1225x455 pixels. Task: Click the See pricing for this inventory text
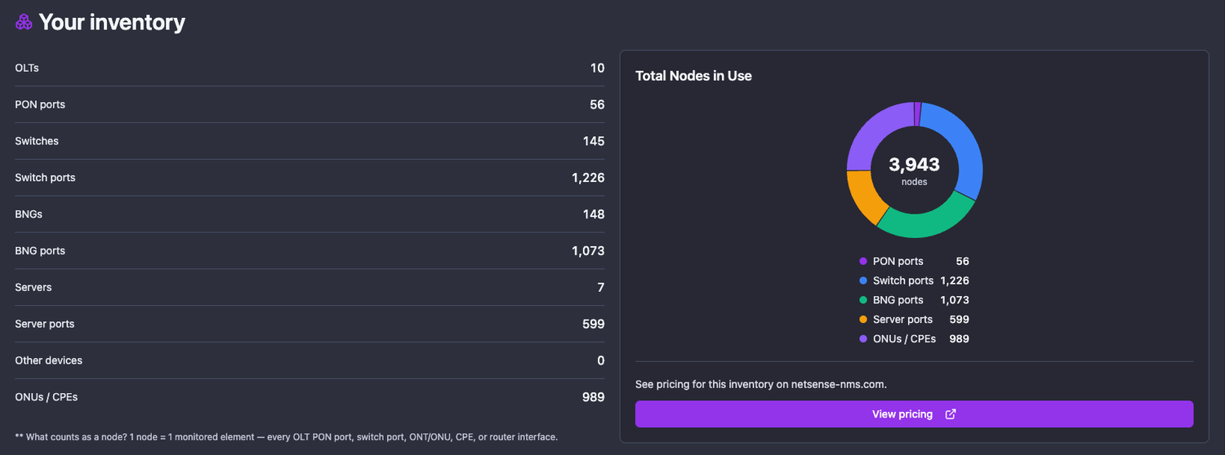pos(761,384)
